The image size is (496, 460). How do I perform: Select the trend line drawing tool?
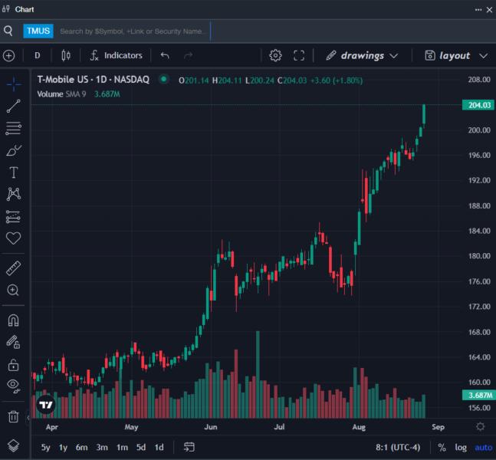point(13,106)
